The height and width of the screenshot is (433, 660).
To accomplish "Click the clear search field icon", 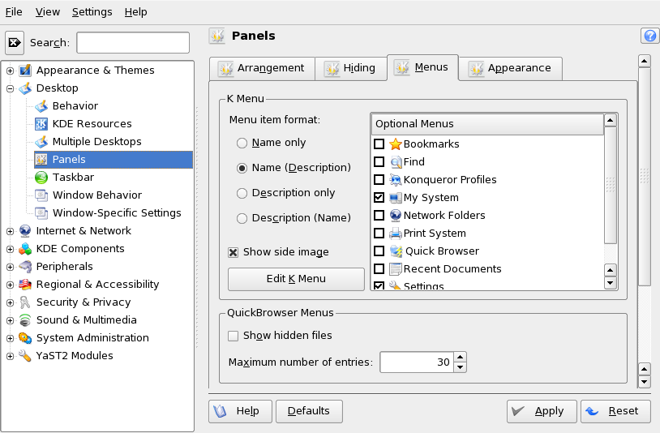I will tap(15, 42).
